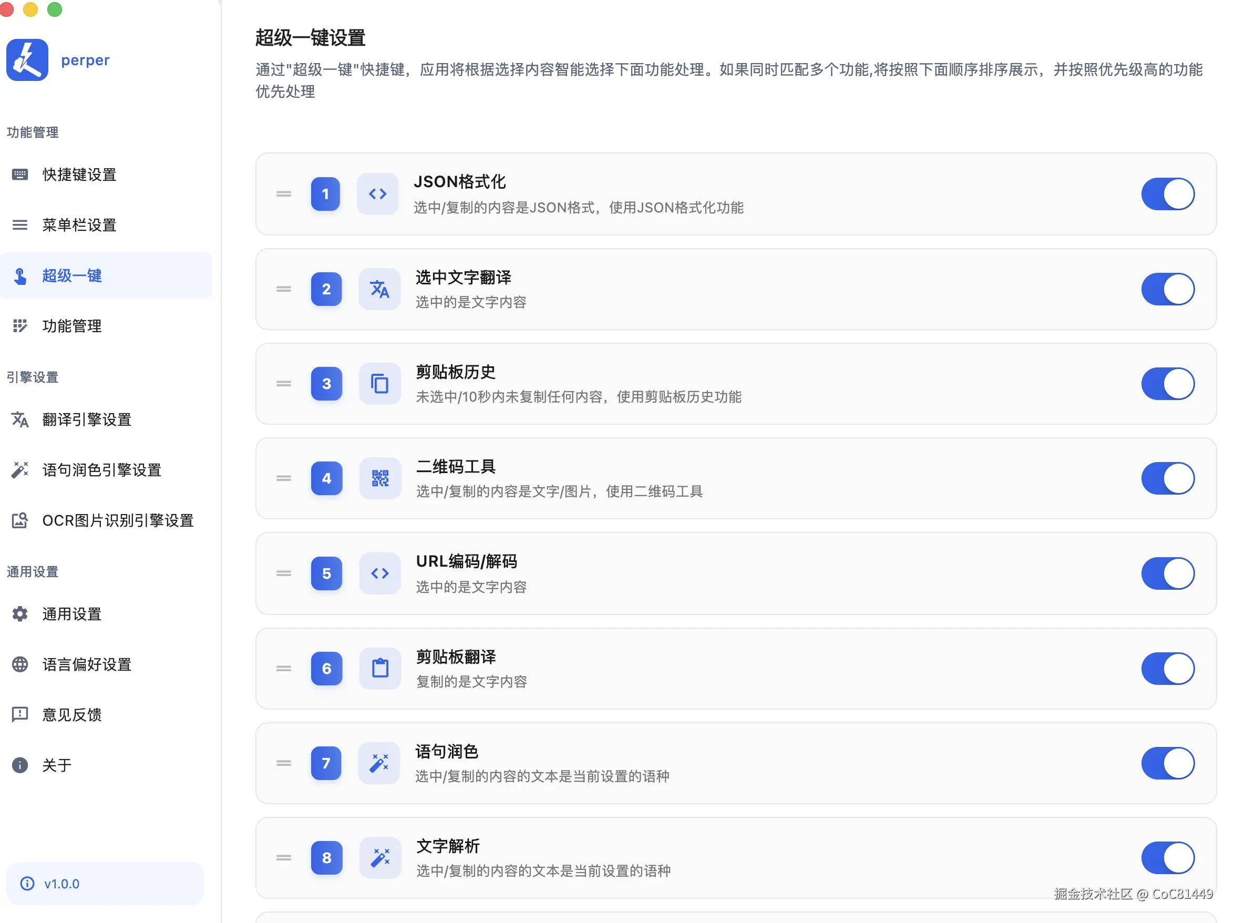Click the 选中文字翻译 translate icon

(x=379, y=289)
